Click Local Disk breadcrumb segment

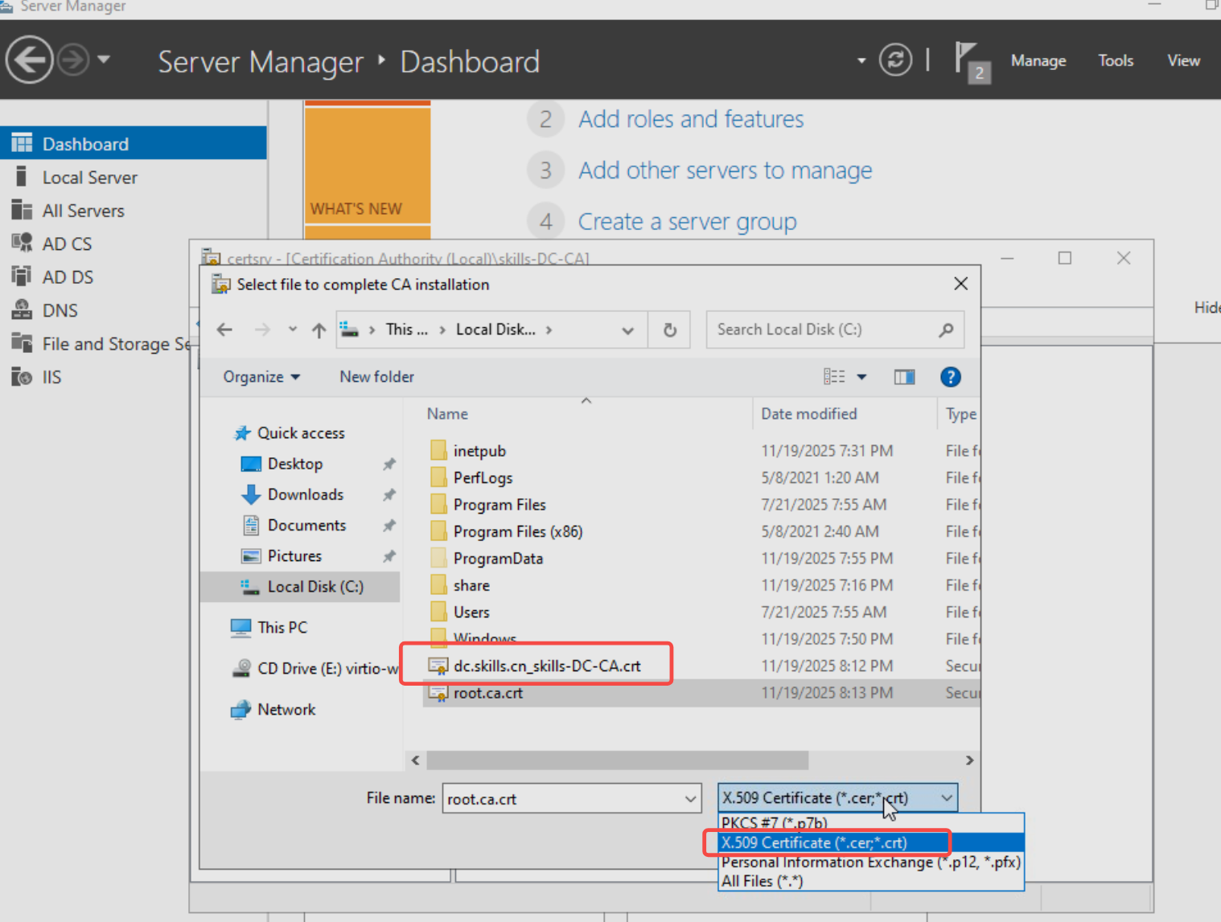click(x=495, y=330)
